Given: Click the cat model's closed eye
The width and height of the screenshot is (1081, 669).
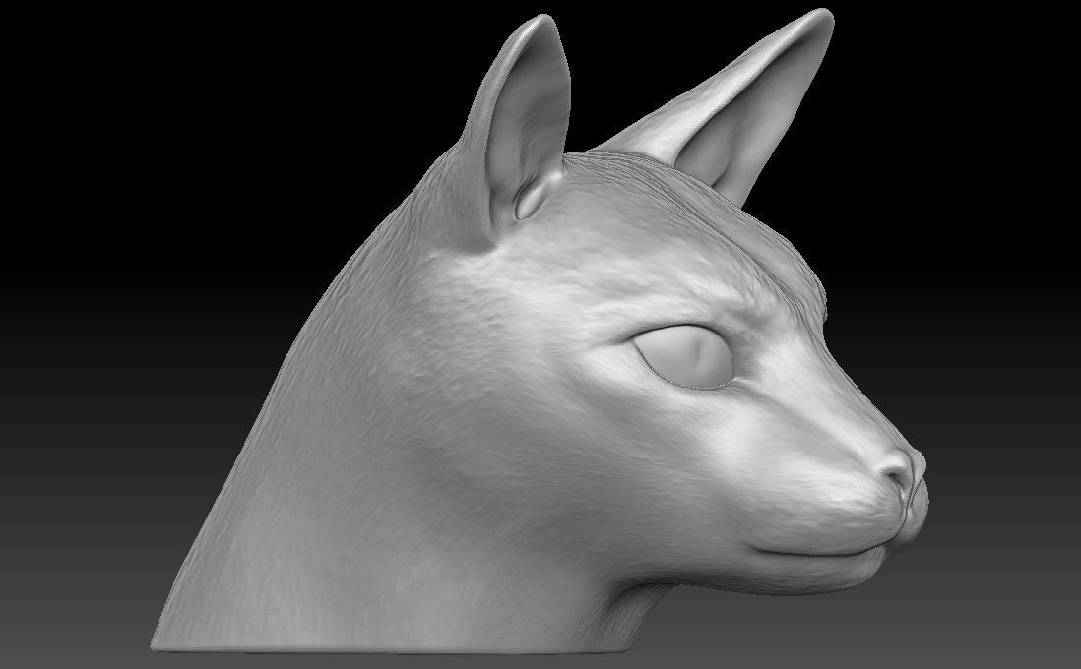Looking at the screenshot, I should (684, 357).
